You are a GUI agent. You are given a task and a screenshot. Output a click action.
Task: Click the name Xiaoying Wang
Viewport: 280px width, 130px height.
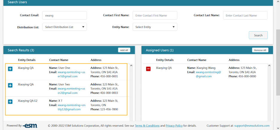pyautogui.click(x=206, y=68)
